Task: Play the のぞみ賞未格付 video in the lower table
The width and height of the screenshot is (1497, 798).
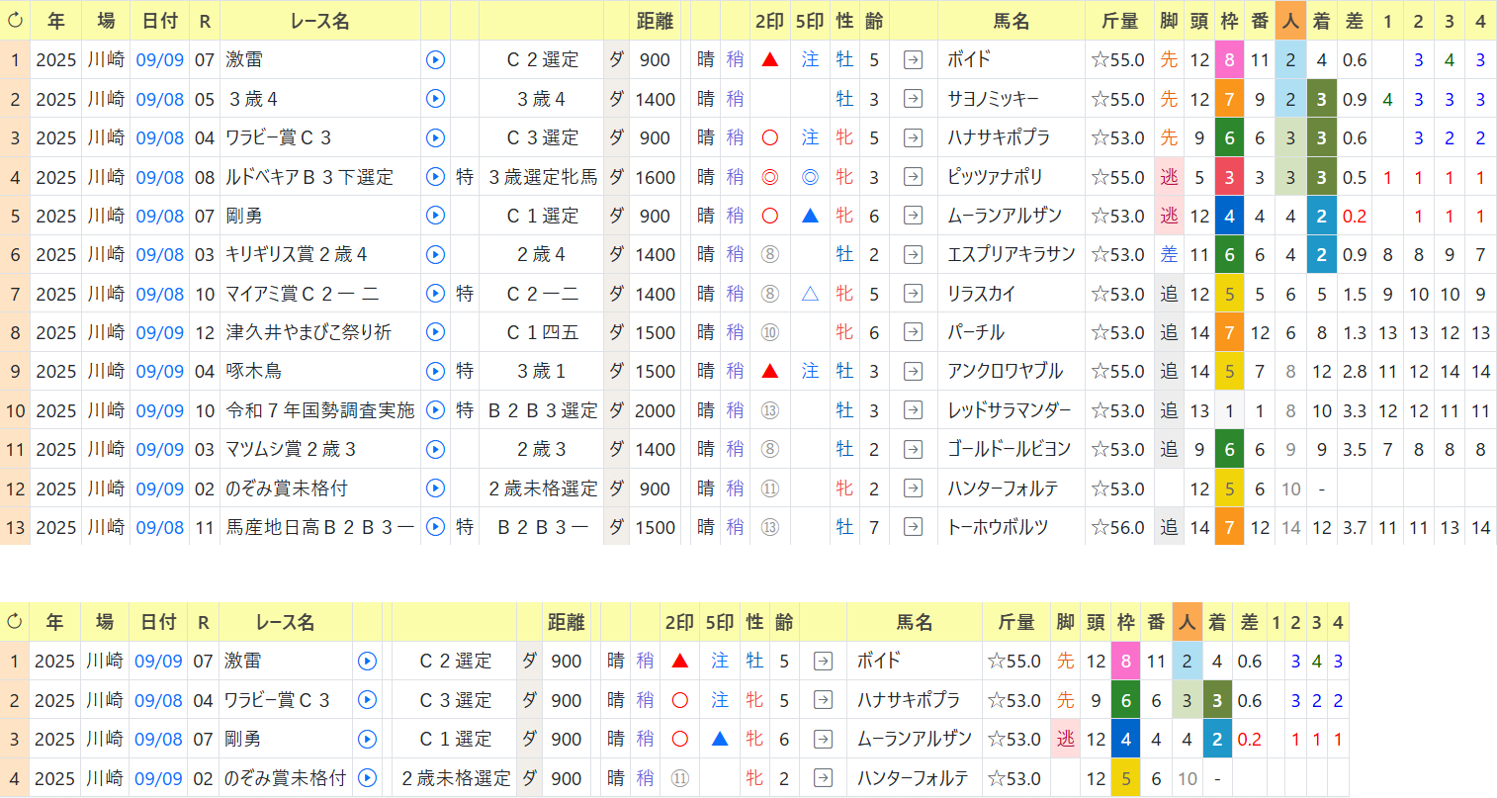Action: point(368,778)
